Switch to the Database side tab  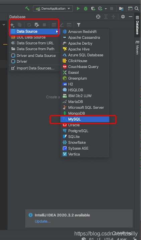[x=137, y=25]
